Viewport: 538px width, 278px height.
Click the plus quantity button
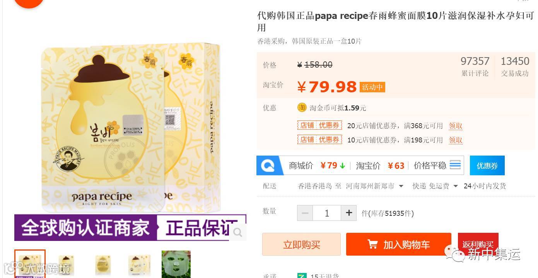[349, 213]
